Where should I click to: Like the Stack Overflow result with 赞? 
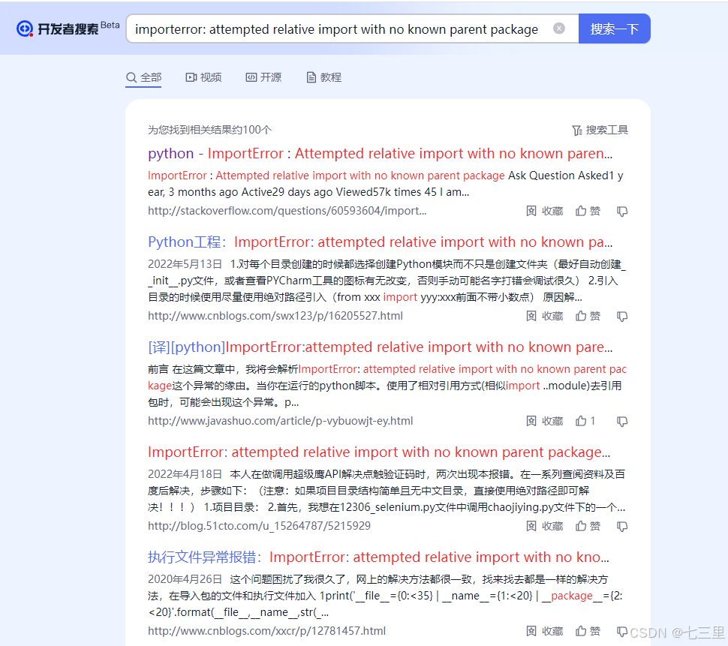(588, 211)
